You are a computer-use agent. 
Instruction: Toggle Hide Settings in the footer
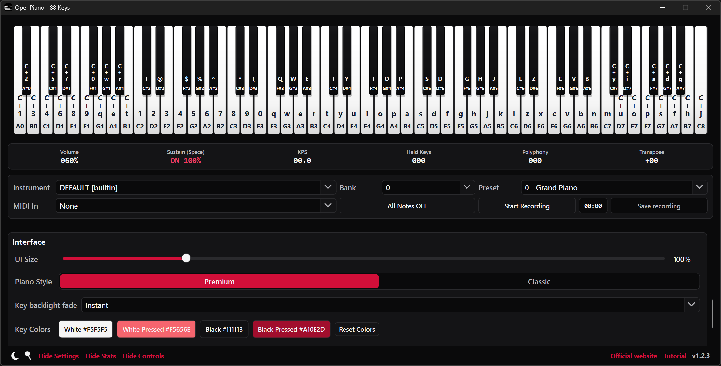click(59, 356)
